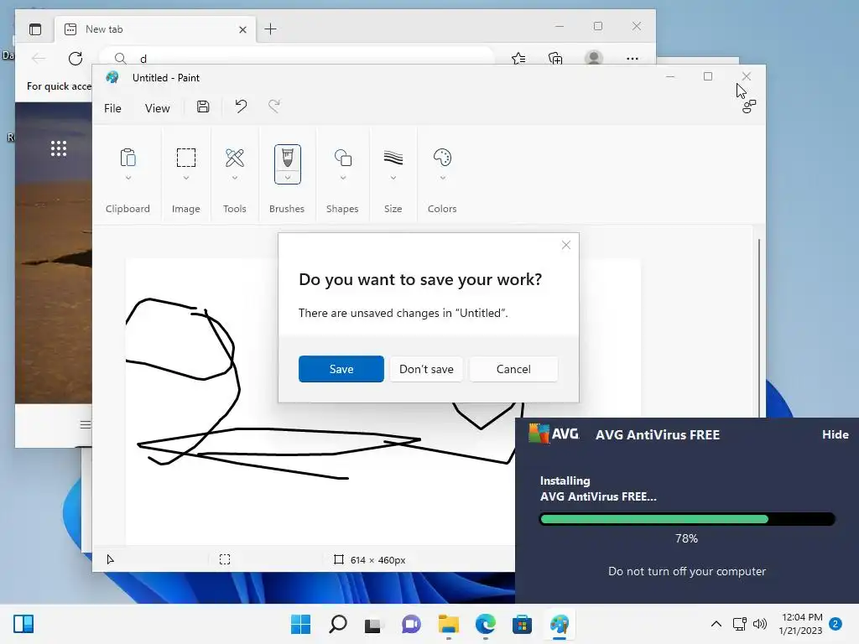This screenshot has width=859, height=644.
Task: Open the Windows Start menu
Action: click(300, 624)
